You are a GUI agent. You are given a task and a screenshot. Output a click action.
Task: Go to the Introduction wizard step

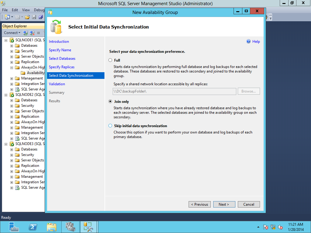59,41
